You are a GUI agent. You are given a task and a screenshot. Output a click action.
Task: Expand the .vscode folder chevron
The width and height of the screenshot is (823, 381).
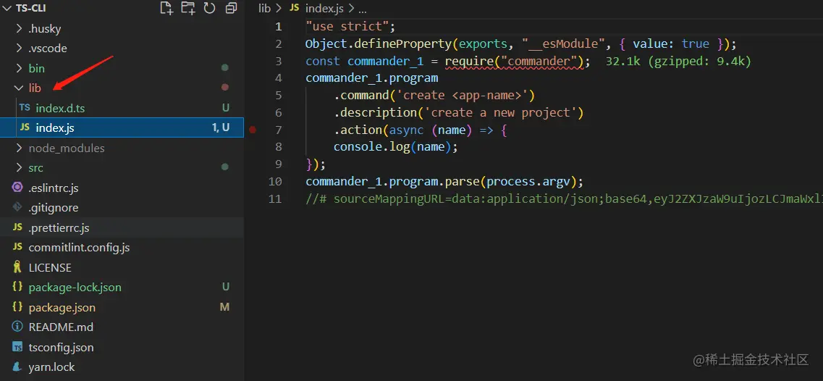20,49
